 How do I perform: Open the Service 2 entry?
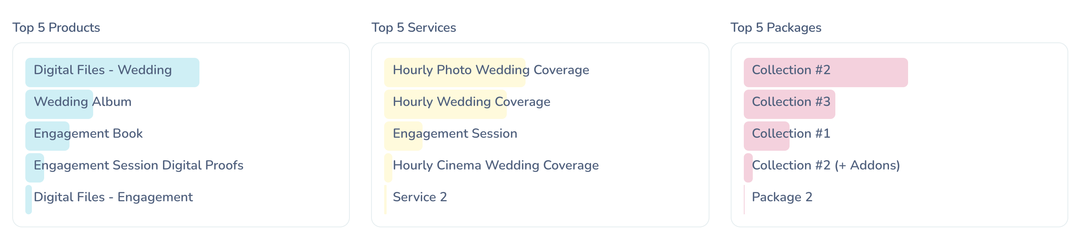420,197
